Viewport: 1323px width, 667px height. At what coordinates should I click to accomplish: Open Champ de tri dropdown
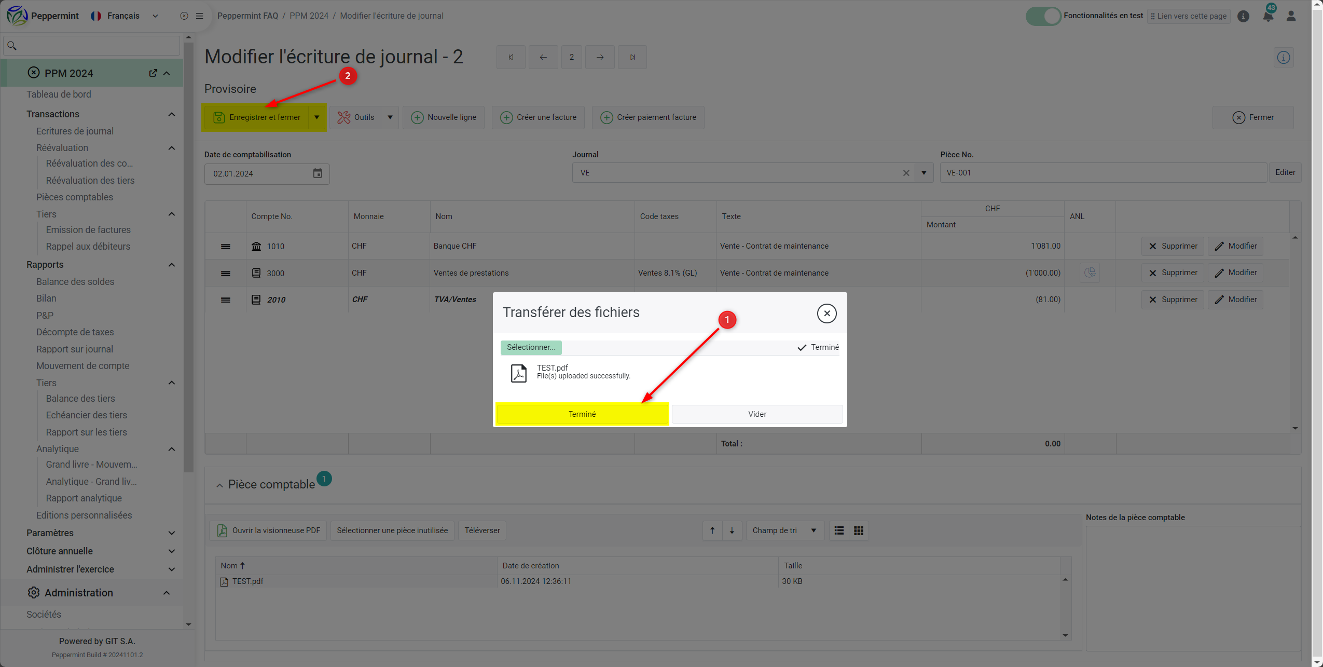pyautogui.click(x=784, y=530)
